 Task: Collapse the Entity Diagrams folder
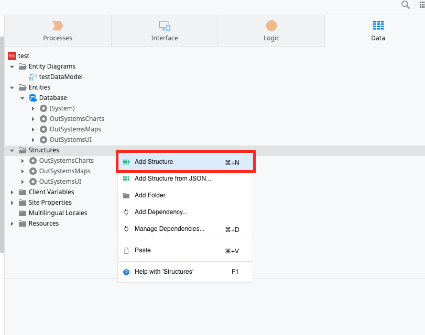[12, 66]
